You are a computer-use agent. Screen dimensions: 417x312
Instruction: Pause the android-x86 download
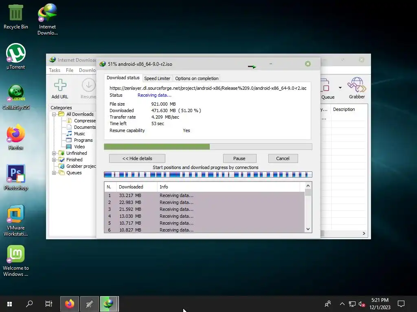[239, 158]
